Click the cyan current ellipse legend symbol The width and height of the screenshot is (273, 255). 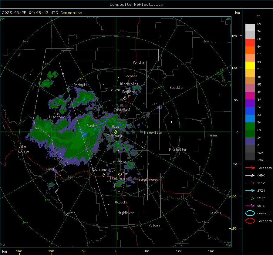tap(250, 213)
